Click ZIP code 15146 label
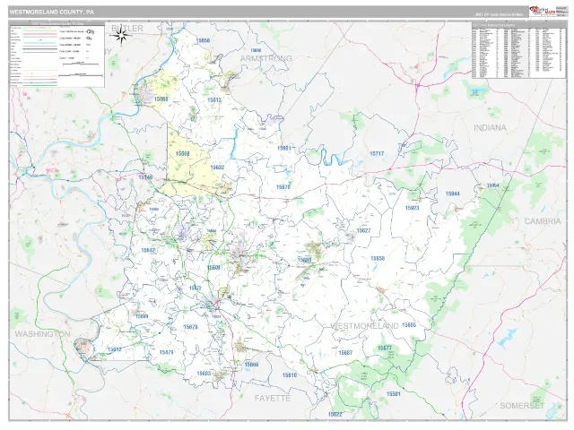The height and width of the screenshot is (430, 574). coord(145,177)
